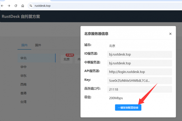Click the 城市 value 北京 in dialog

(112, 46)
